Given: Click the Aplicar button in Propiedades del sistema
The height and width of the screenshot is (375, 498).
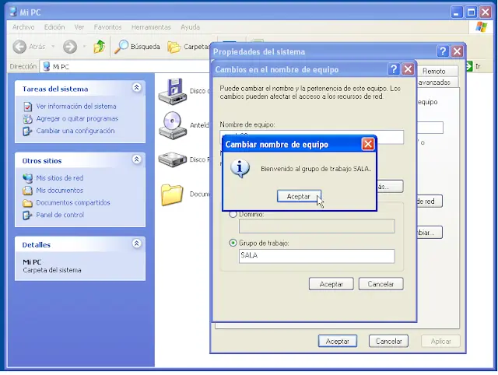Looking at the screenshot, I should point(440,342).
